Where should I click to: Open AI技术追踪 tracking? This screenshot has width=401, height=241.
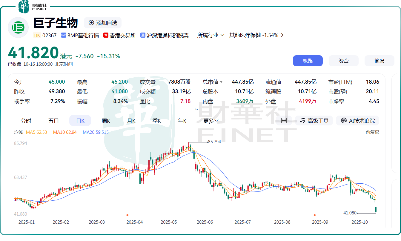(x=358, y=121)
